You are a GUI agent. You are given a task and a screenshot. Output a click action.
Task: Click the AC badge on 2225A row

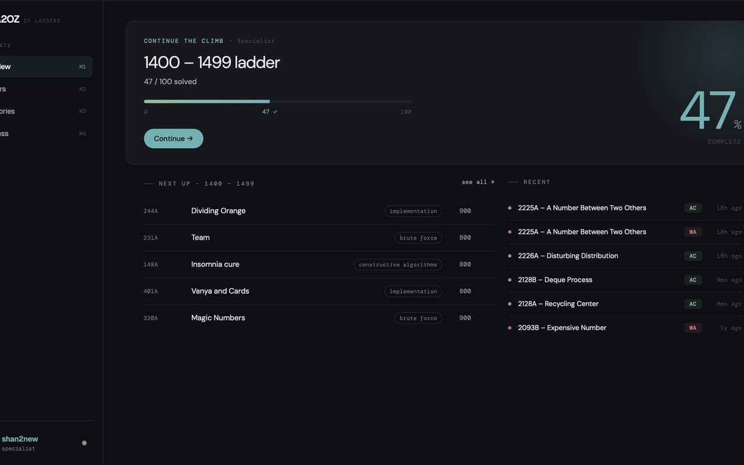tap(693, 208)
